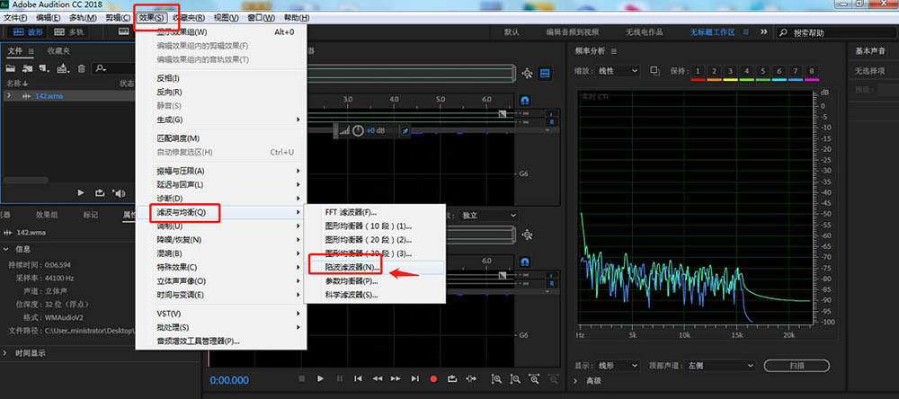Click the skip selection icon

coord(471,378)
